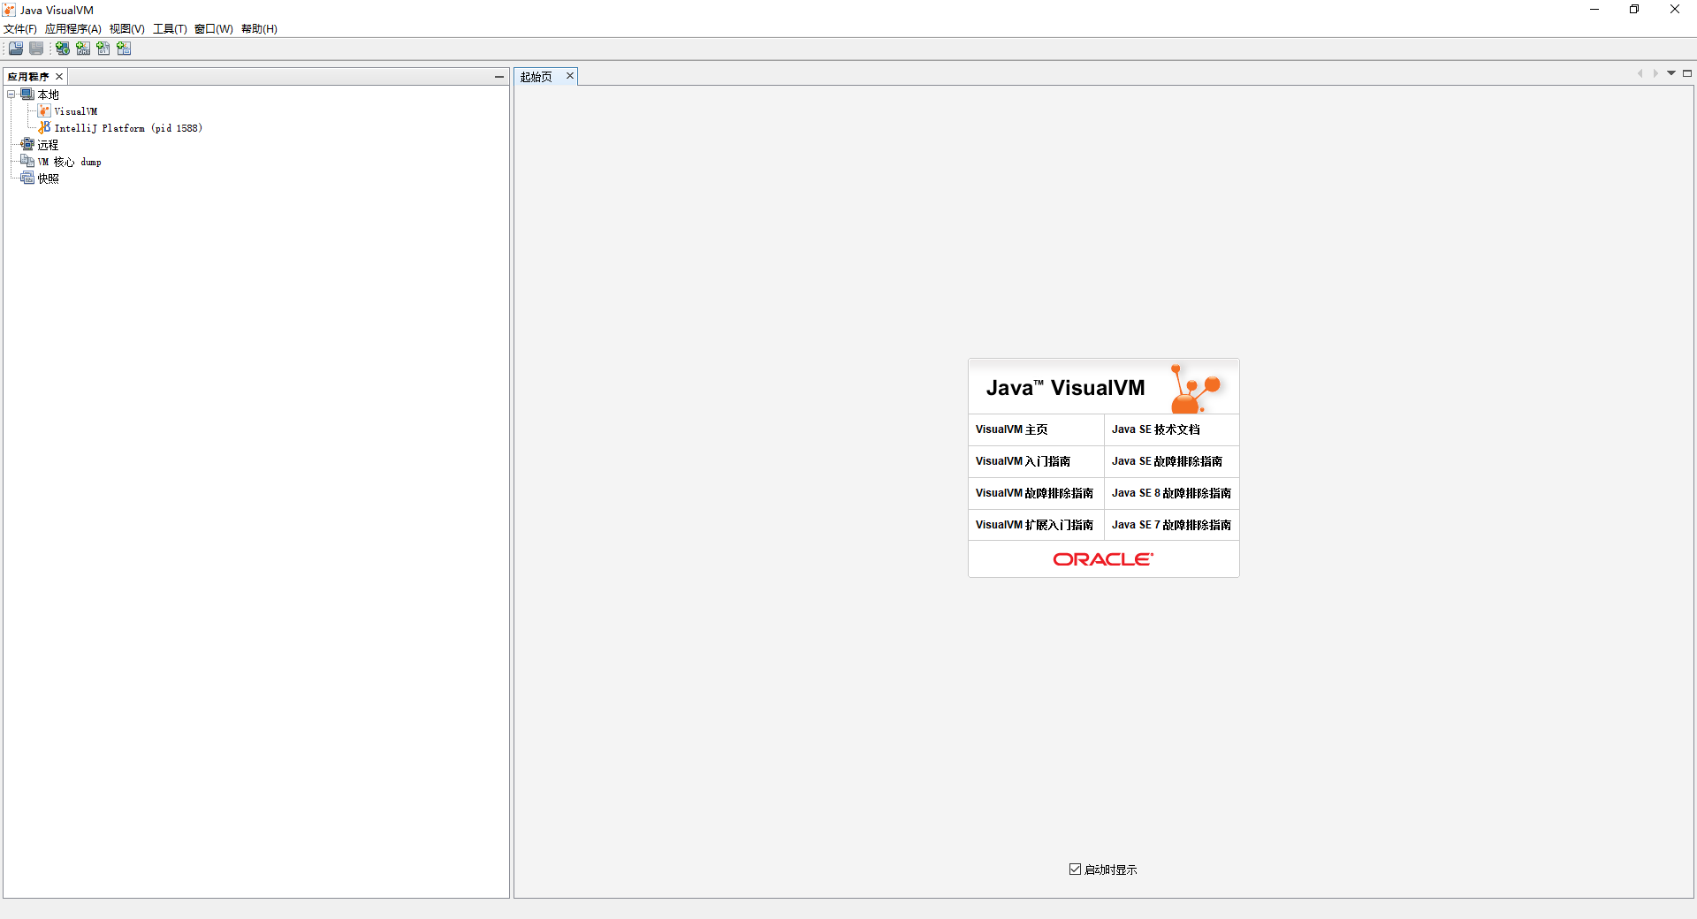This screenshot has width=1697, height=919.
Task: Open the 工具(T) menu
Action: tap(170, 29)
